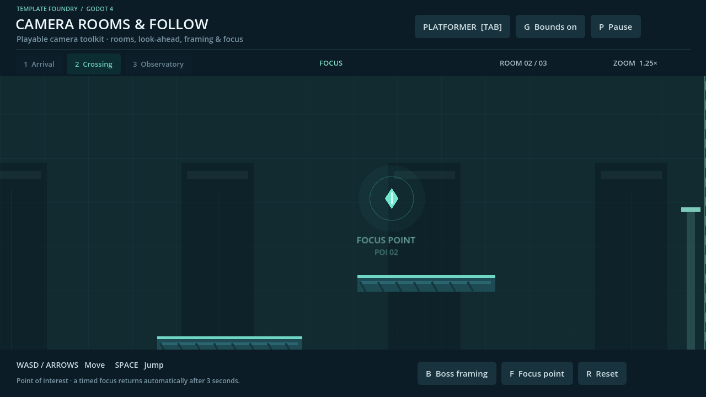Image resolution: width=706 pixels, height=397 pixels.
Task: Switch to room tab 1 Arrival
Action: (39, 64)
